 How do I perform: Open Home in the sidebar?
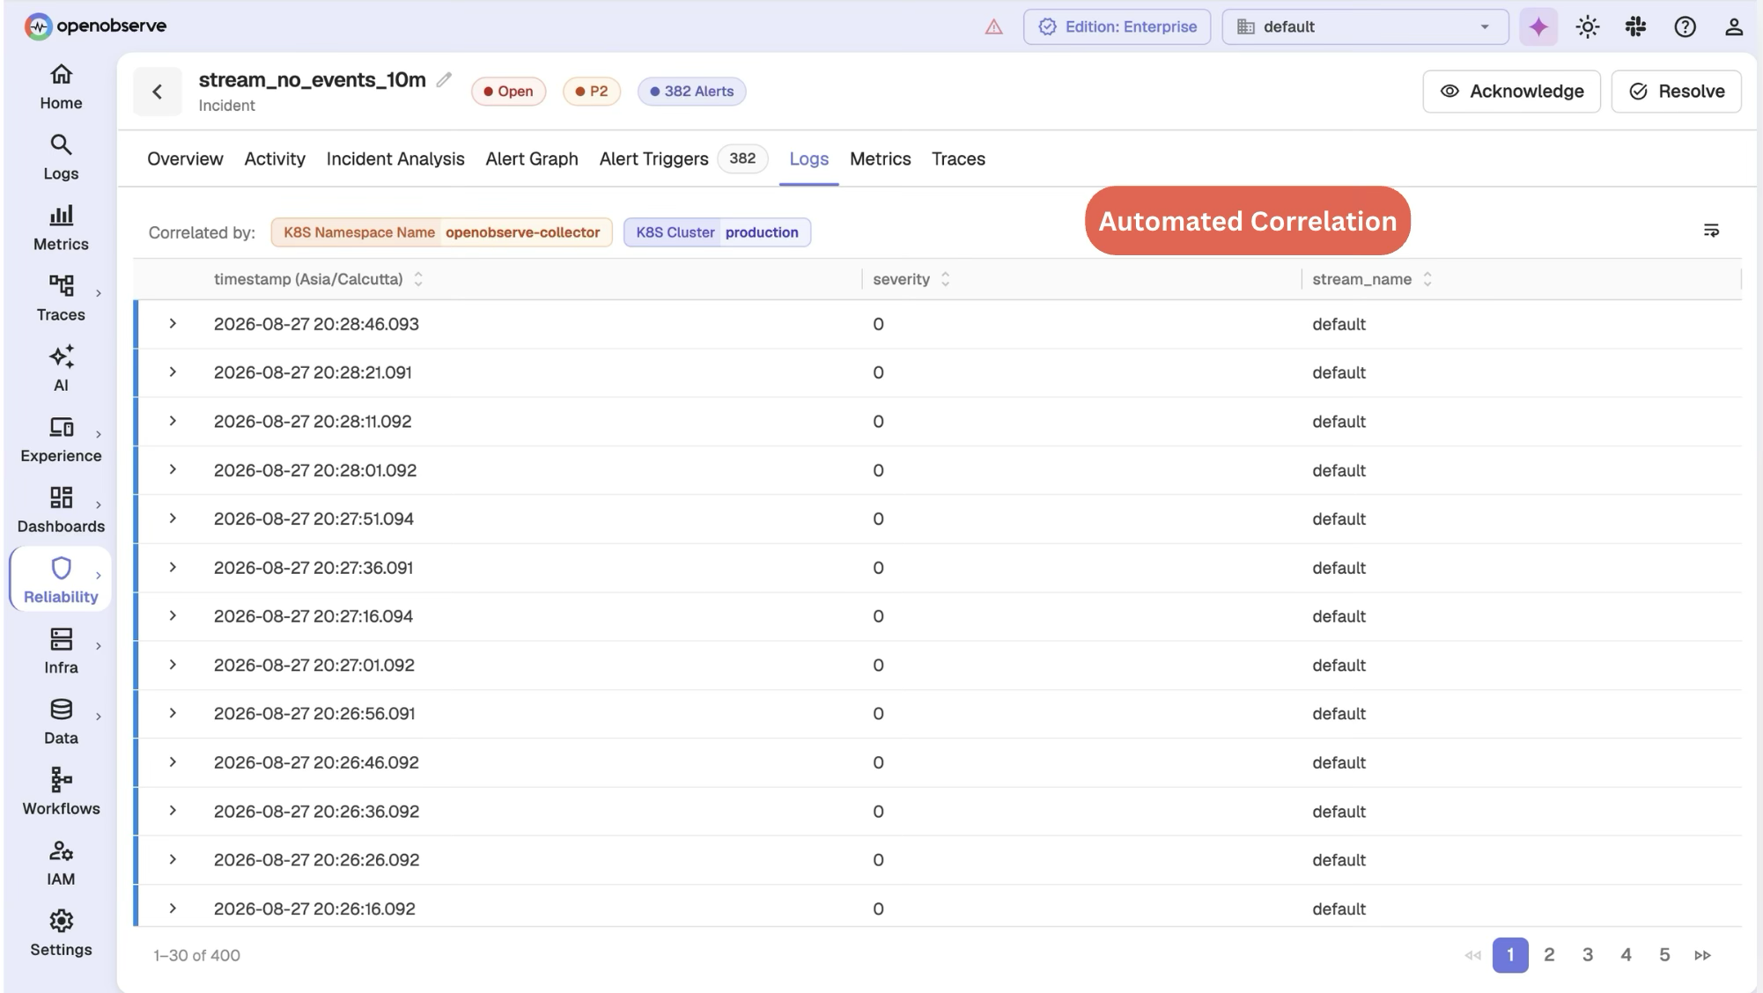[61, 87]
